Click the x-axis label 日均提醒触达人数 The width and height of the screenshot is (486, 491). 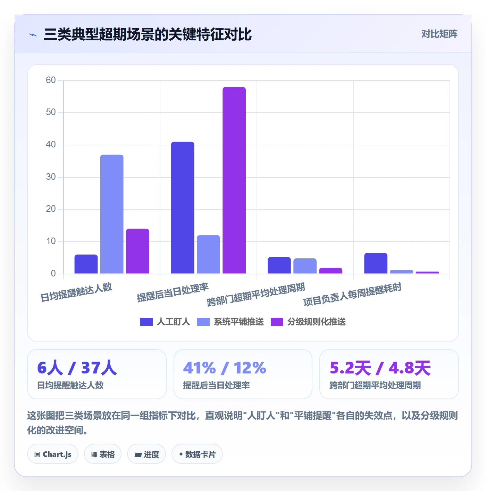pyautogui.click(x=76, y=292)
